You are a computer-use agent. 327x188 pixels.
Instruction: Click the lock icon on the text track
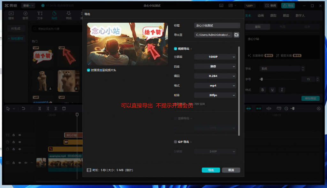pos(13,135)
